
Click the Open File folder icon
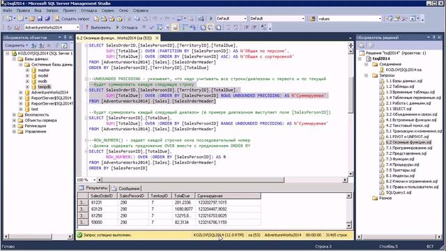point(32,19)
